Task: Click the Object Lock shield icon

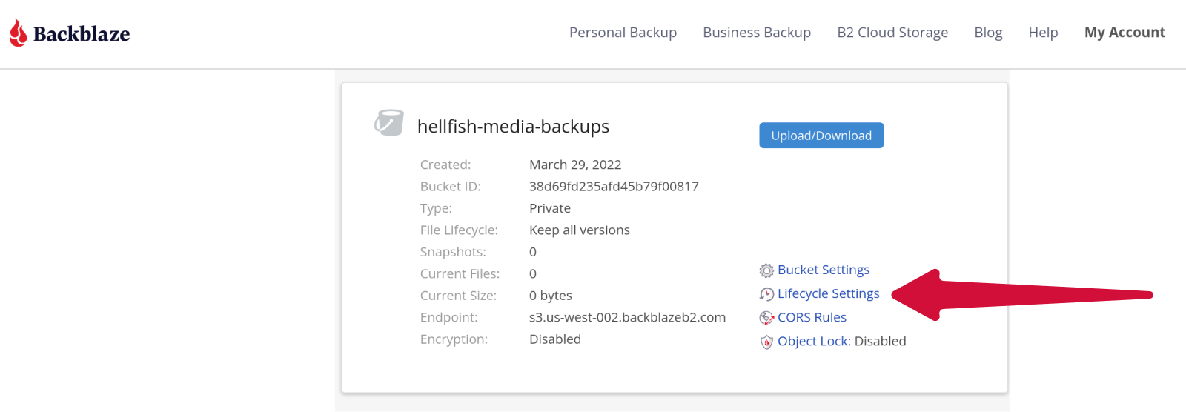Action: [x=766, y=342]
